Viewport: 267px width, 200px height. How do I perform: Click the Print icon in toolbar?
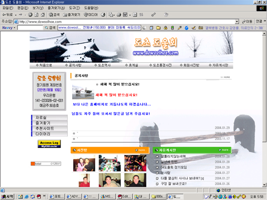[x=119, y=15]
